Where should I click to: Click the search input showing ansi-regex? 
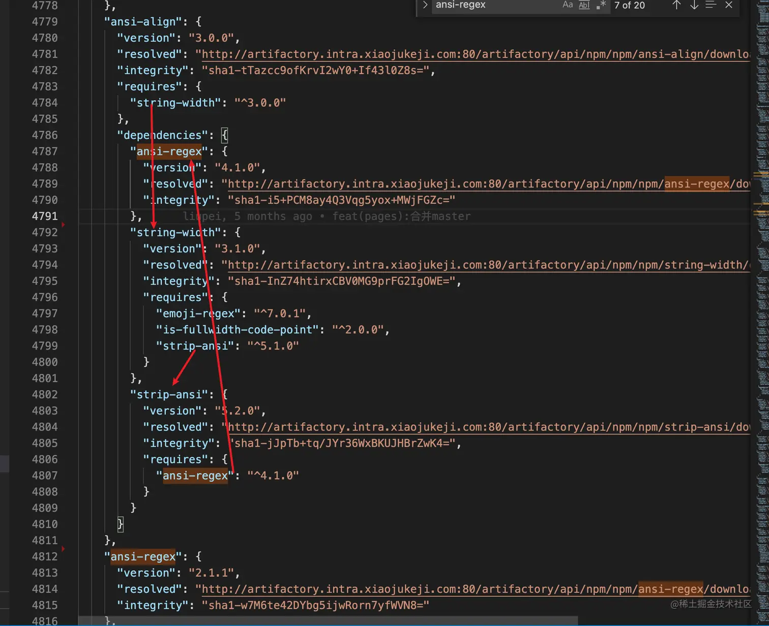coord(483,6)
